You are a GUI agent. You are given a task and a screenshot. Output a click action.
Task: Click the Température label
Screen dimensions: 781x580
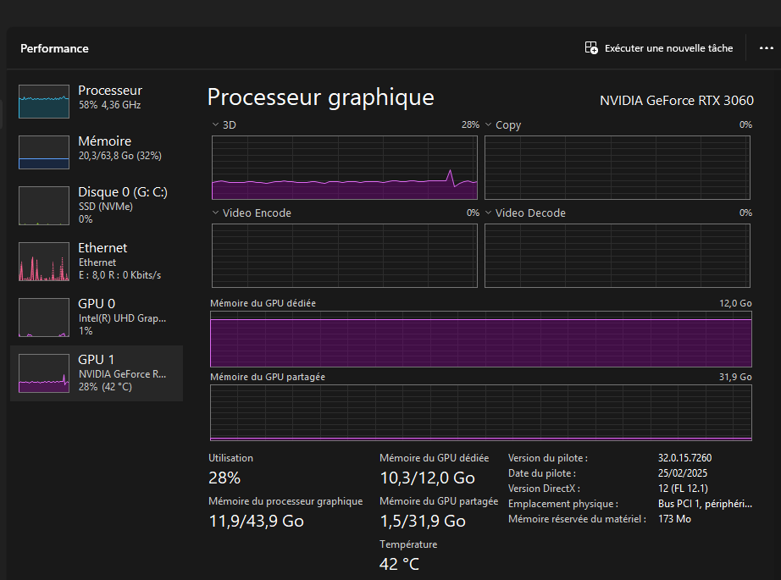pos(408,544)
